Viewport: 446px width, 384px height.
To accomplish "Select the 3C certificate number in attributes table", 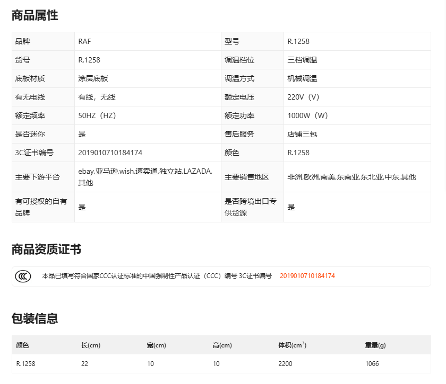I will (110, 153).
